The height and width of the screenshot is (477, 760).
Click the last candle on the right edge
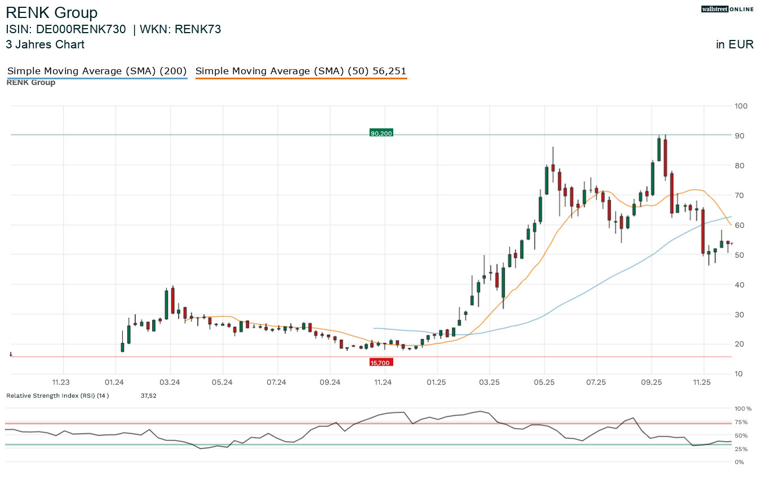731,244
